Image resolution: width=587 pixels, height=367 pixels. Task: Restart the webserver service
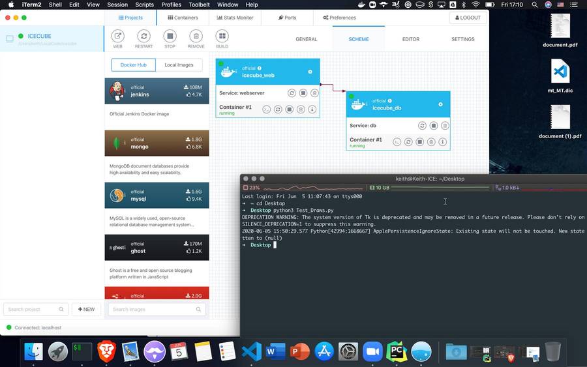pyautogui.click(x=292, y=93)
